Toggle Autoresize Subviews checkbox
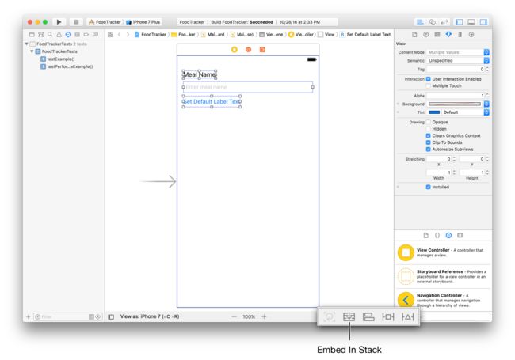The width and height of the screenshot is (515, 360). [429, 150]
